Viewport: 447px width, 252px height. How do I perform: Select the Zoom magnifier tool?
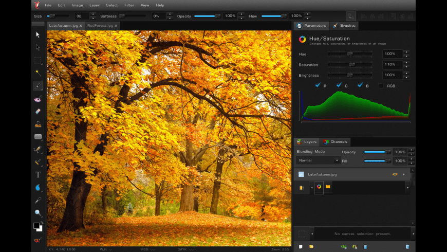coord(38,212)
